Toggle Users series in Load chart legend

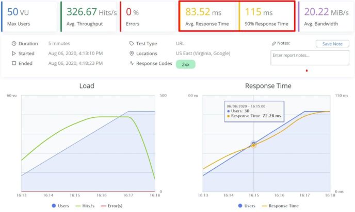[x=60, y=206]
